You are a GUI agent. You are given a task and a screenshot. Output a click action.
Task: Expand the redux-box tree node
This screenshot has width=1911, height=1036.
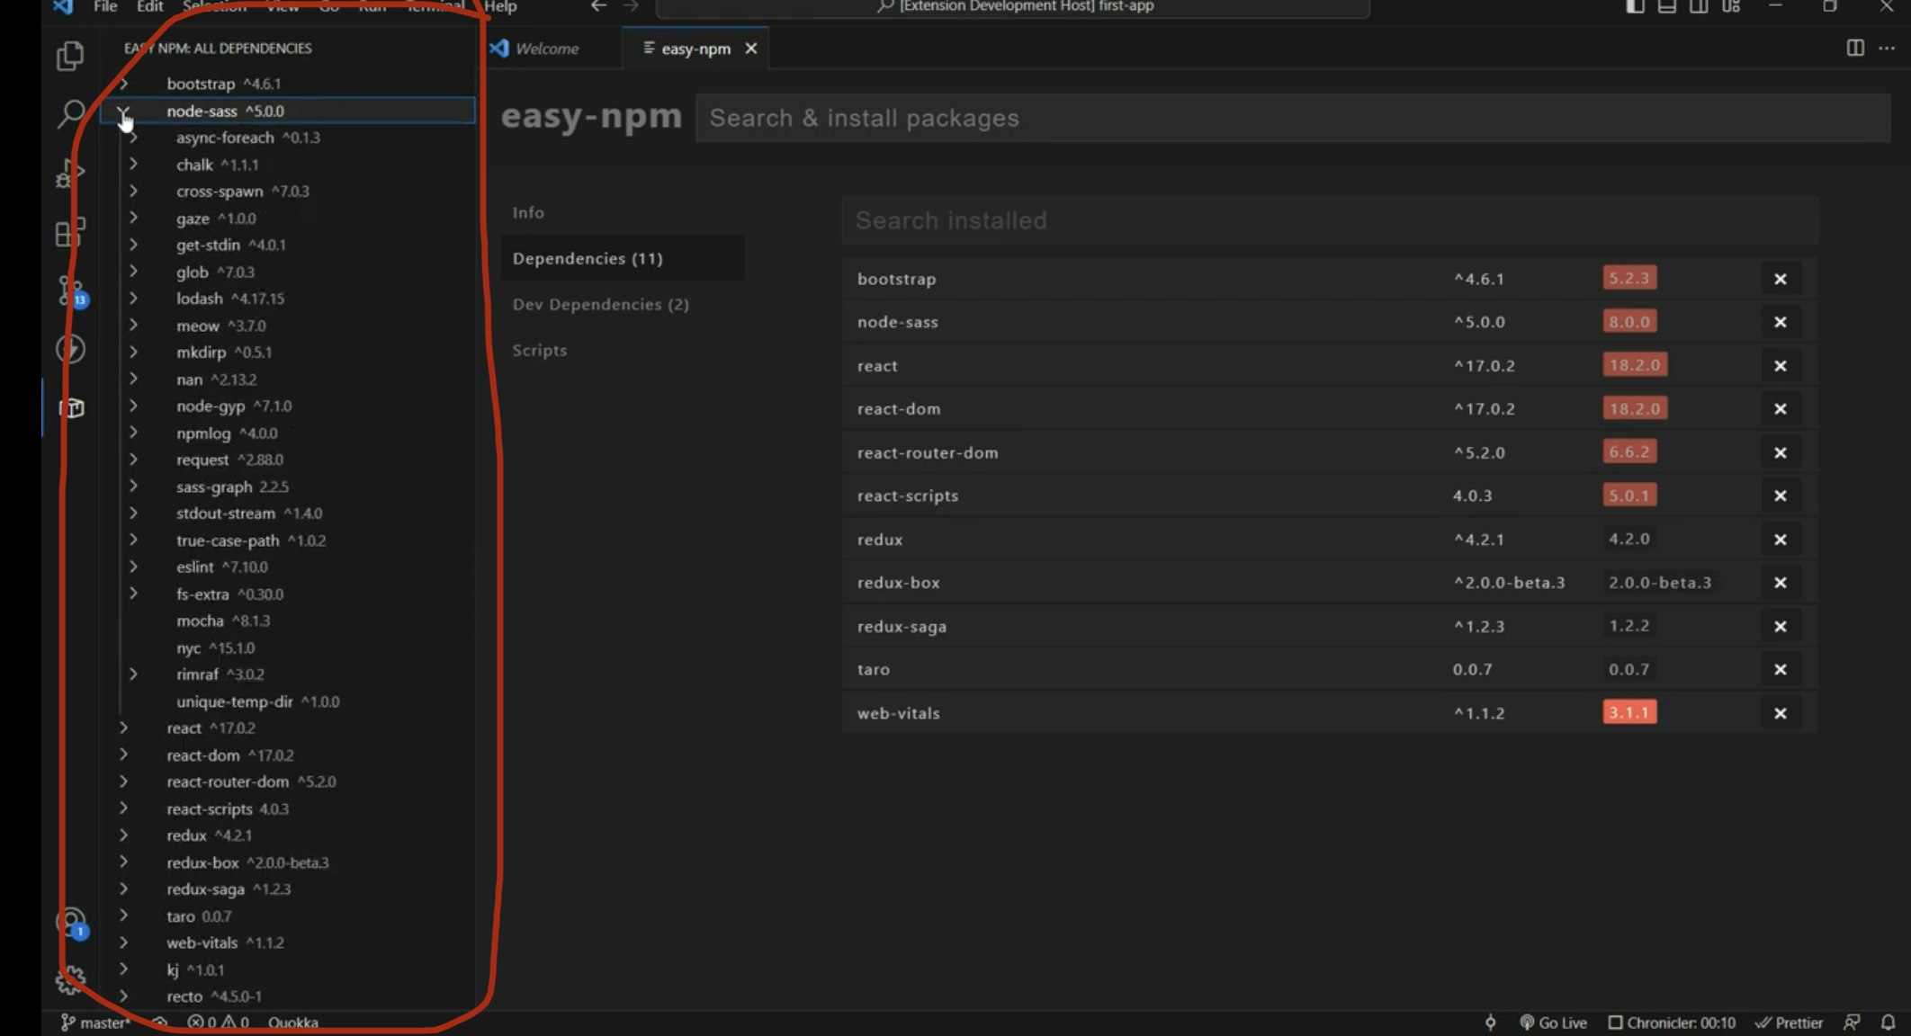pos(123,862)
